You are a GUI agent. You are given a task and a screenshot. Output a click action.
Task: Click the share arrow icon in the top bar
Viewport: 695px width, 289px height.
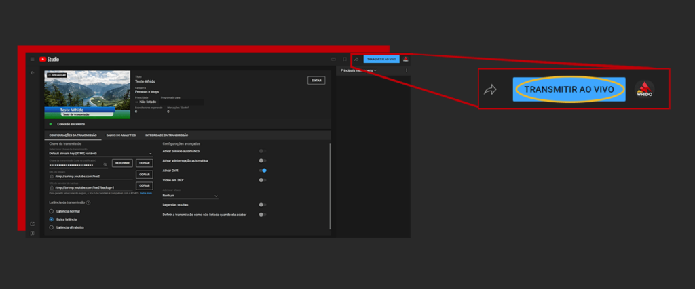(356, 59)
